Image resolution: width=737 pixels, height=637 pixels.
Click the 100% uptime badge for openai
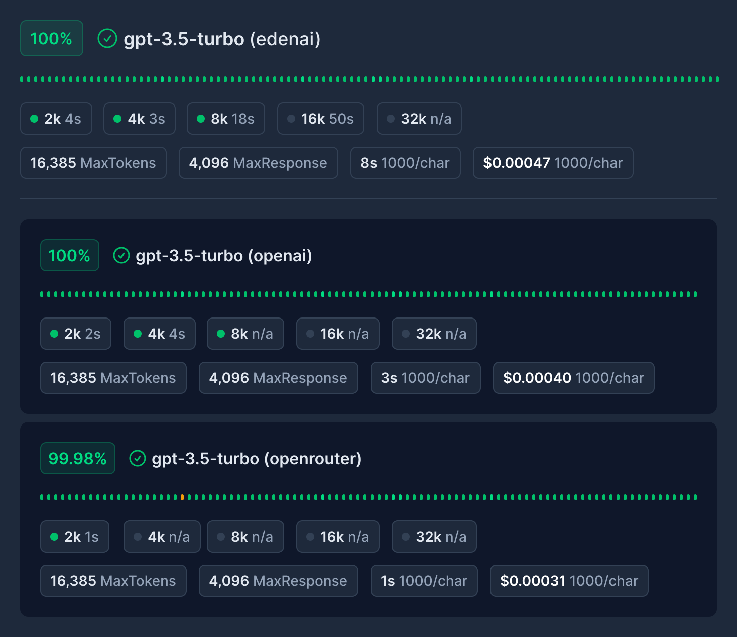(x=70, y=255)
